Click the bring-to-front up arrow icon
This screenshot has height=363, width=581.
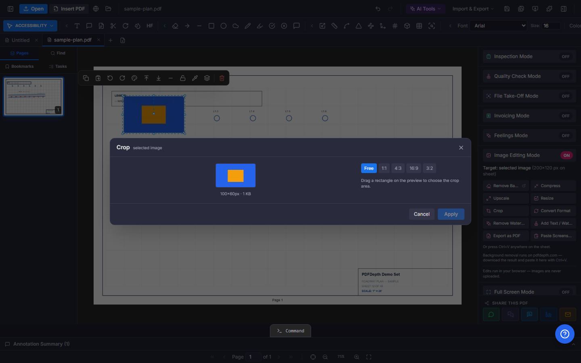coord(146,78)
